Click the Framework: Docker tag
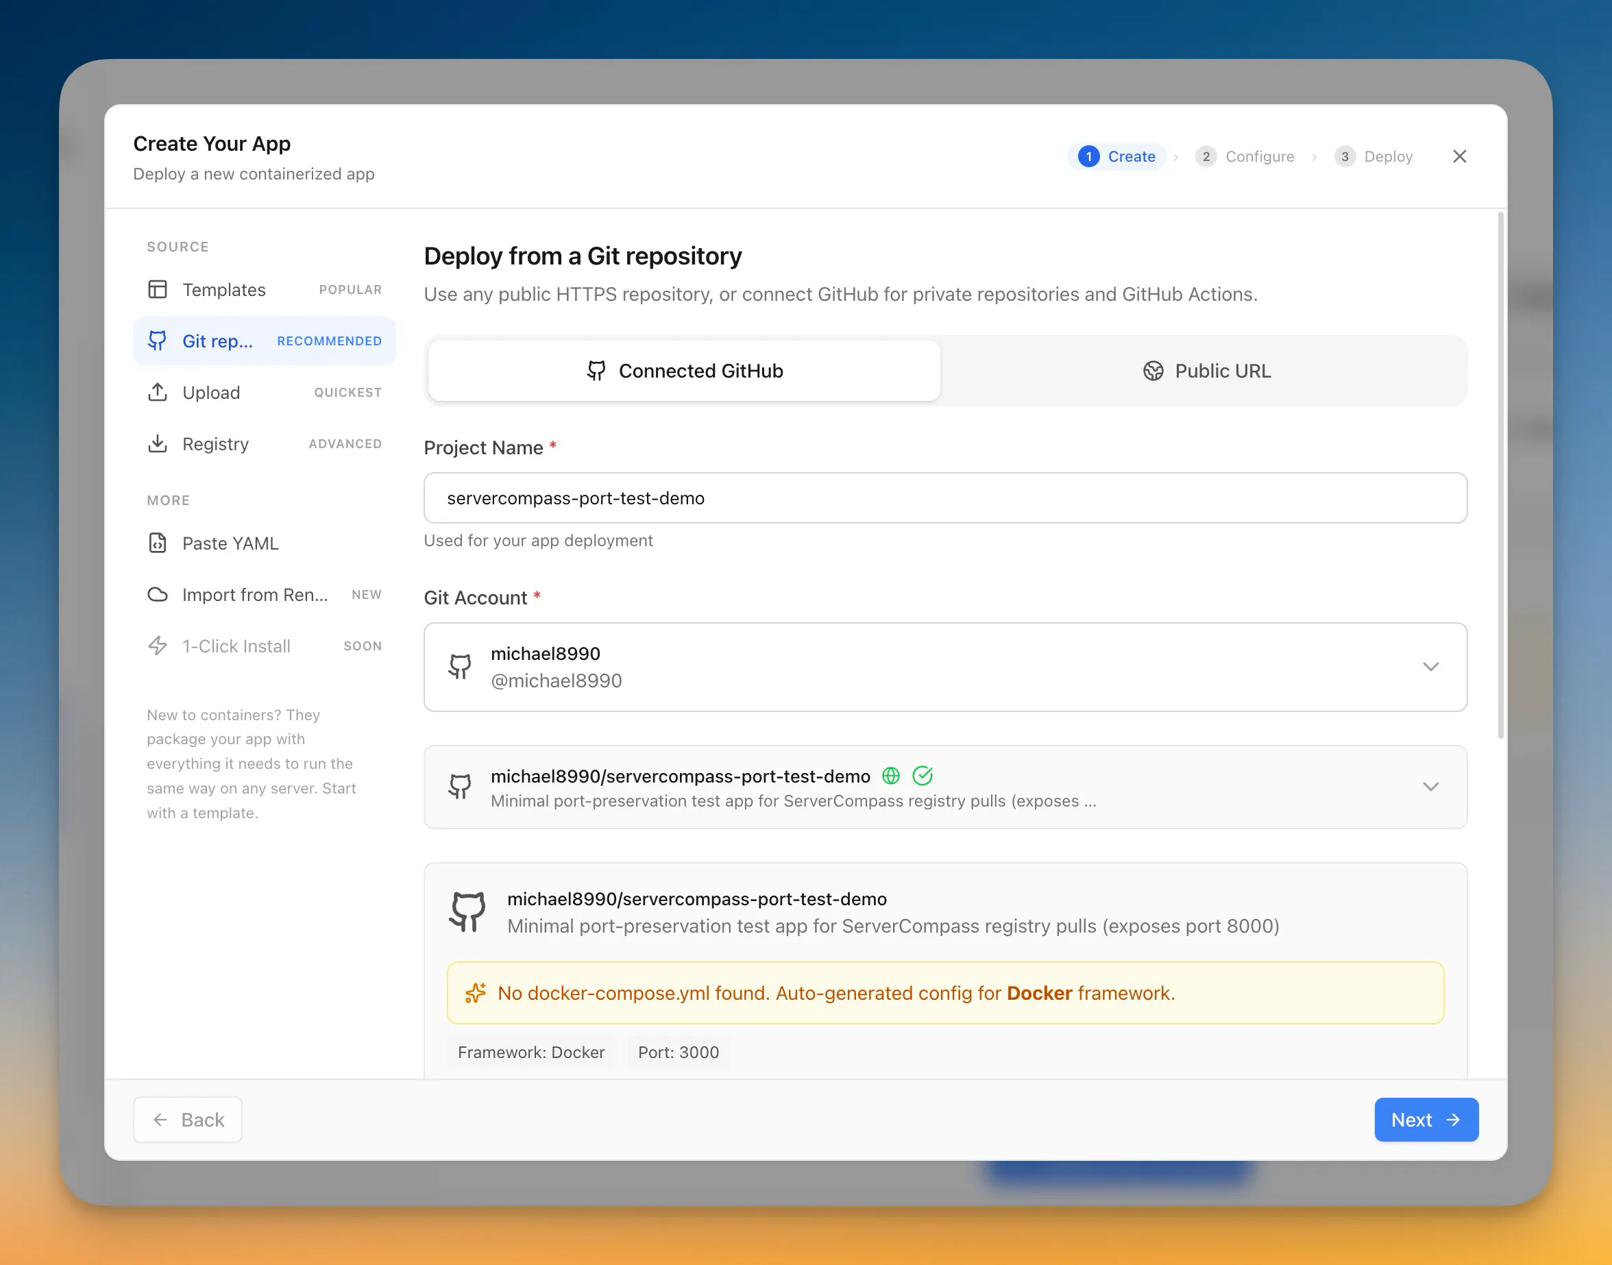 click(531, 1052)
